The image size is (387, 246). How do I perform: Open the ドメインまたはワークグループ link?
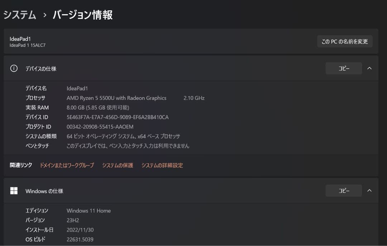point(67,165)
